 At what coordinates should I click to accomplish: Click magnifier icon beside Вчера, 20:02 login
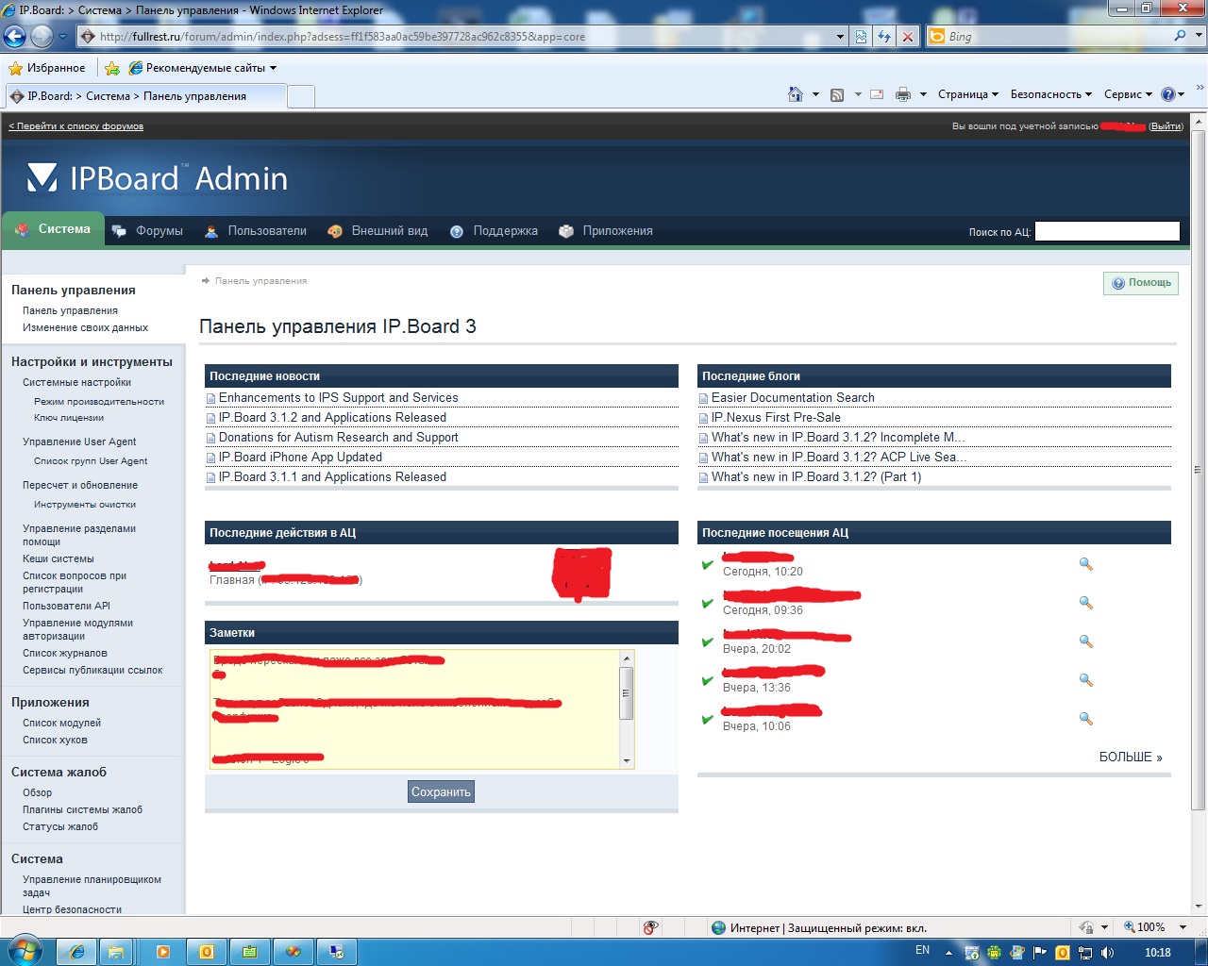pos(1086,641)
